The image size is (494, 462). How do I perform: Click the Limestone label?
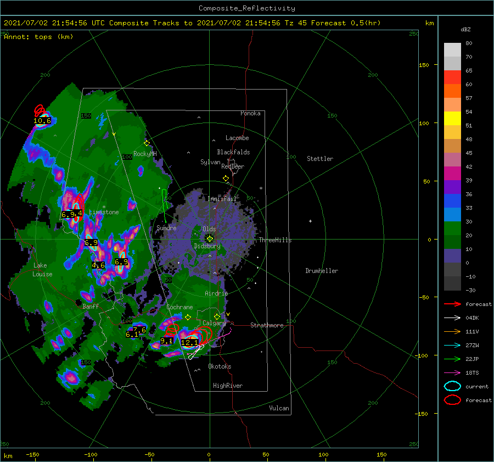click(x=104, y=212)
